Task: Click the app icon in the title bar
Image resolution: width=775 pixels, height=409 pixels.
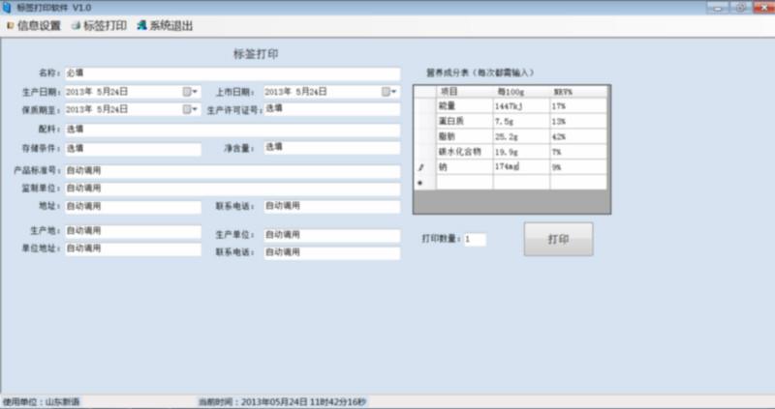Action: [x=8, y=7]
